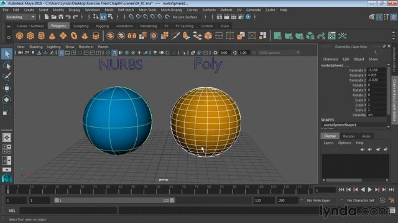Activate the Lasso select tool

click(x=7, y=66)
